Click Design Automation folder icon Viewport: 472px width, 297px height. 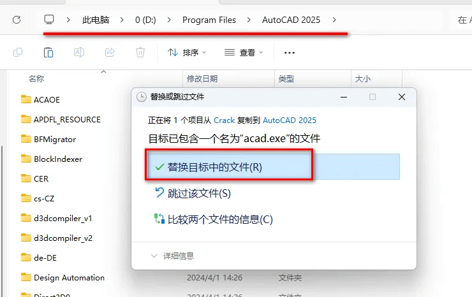click(x=26, y=277)
